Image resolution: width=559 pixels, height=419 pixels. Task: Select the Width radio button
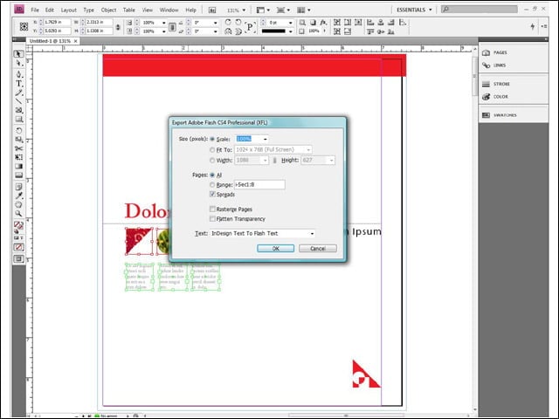click(x=212, y=161)
